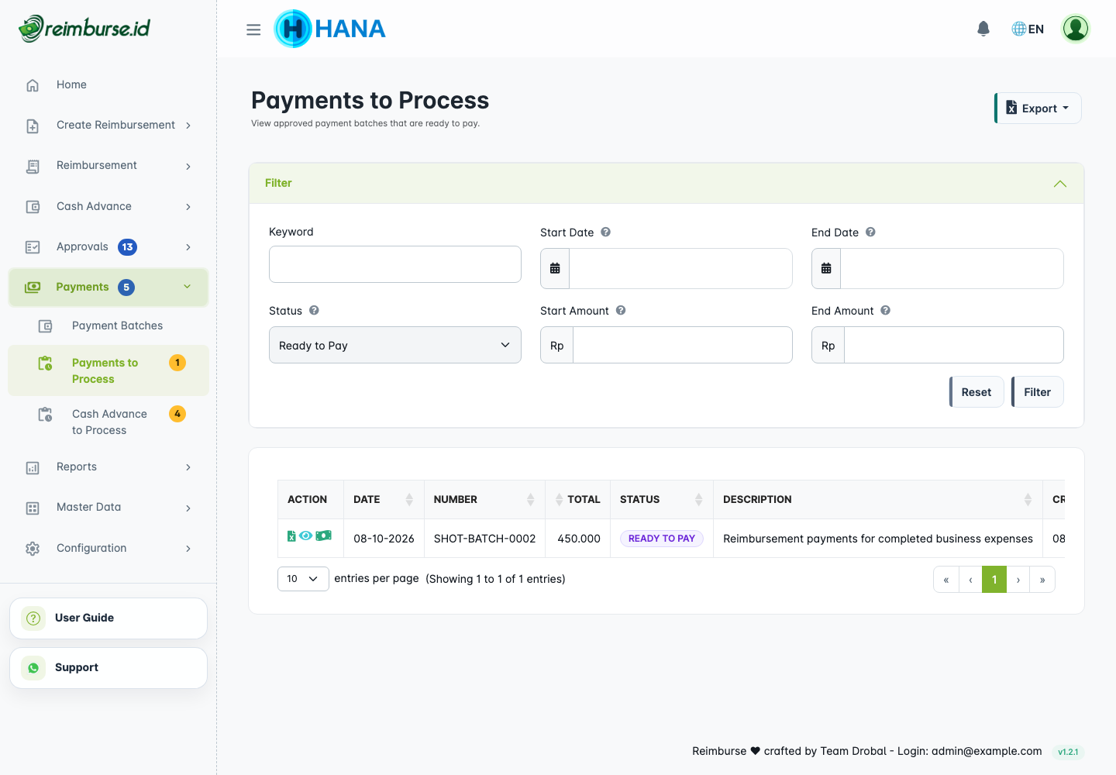Download Excel for batch SHOT-BATCH-0002
This screenshot has height=775, width=1116.
(x=291, y=536)
